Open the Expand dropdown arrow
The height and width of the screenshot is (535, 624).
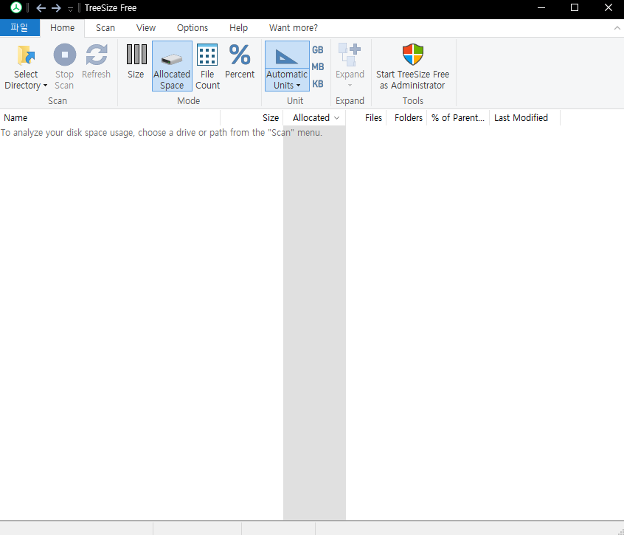click(x=350, y=86)
